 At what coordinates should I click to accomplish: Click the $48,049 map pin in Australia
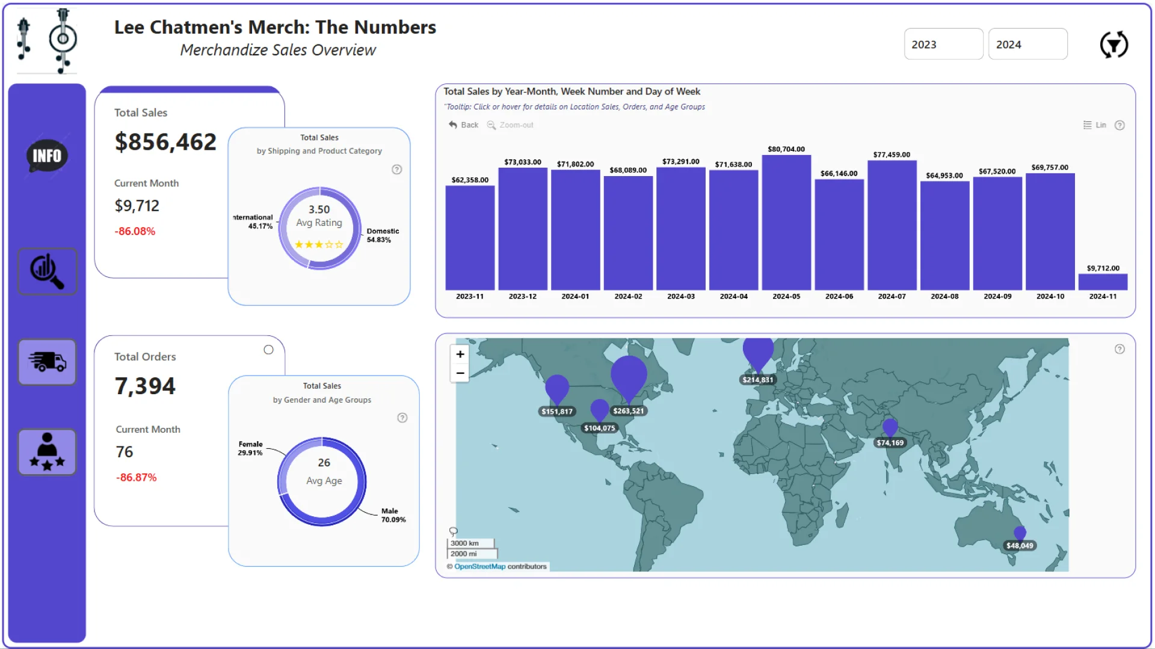pyautogui.click(x=1020, y=534)
